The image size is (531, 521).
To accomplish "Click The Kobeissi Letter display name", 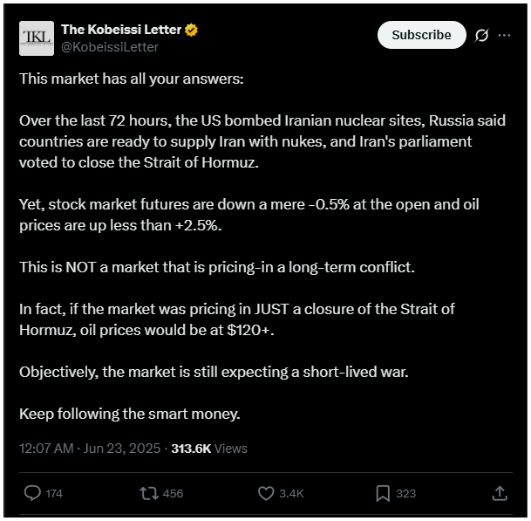I will click(x=121, y=30).
